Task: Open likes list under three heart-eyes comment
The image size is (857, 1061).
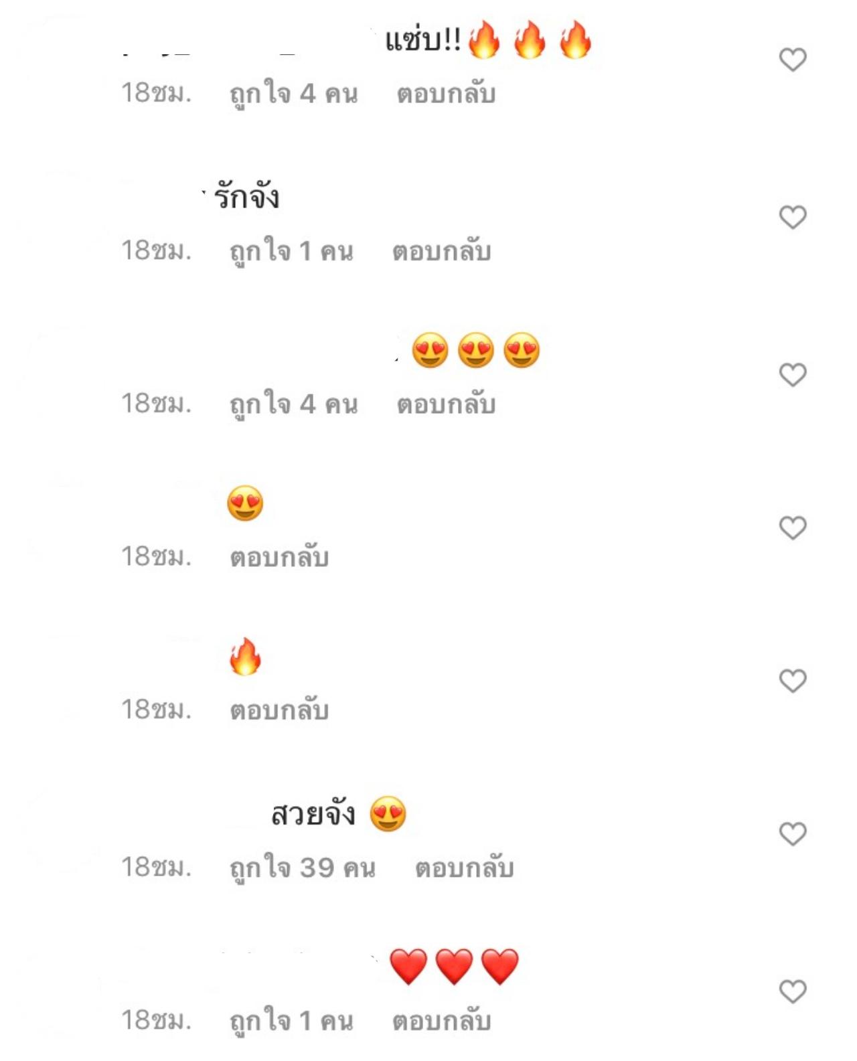Action: pos(293,405)
